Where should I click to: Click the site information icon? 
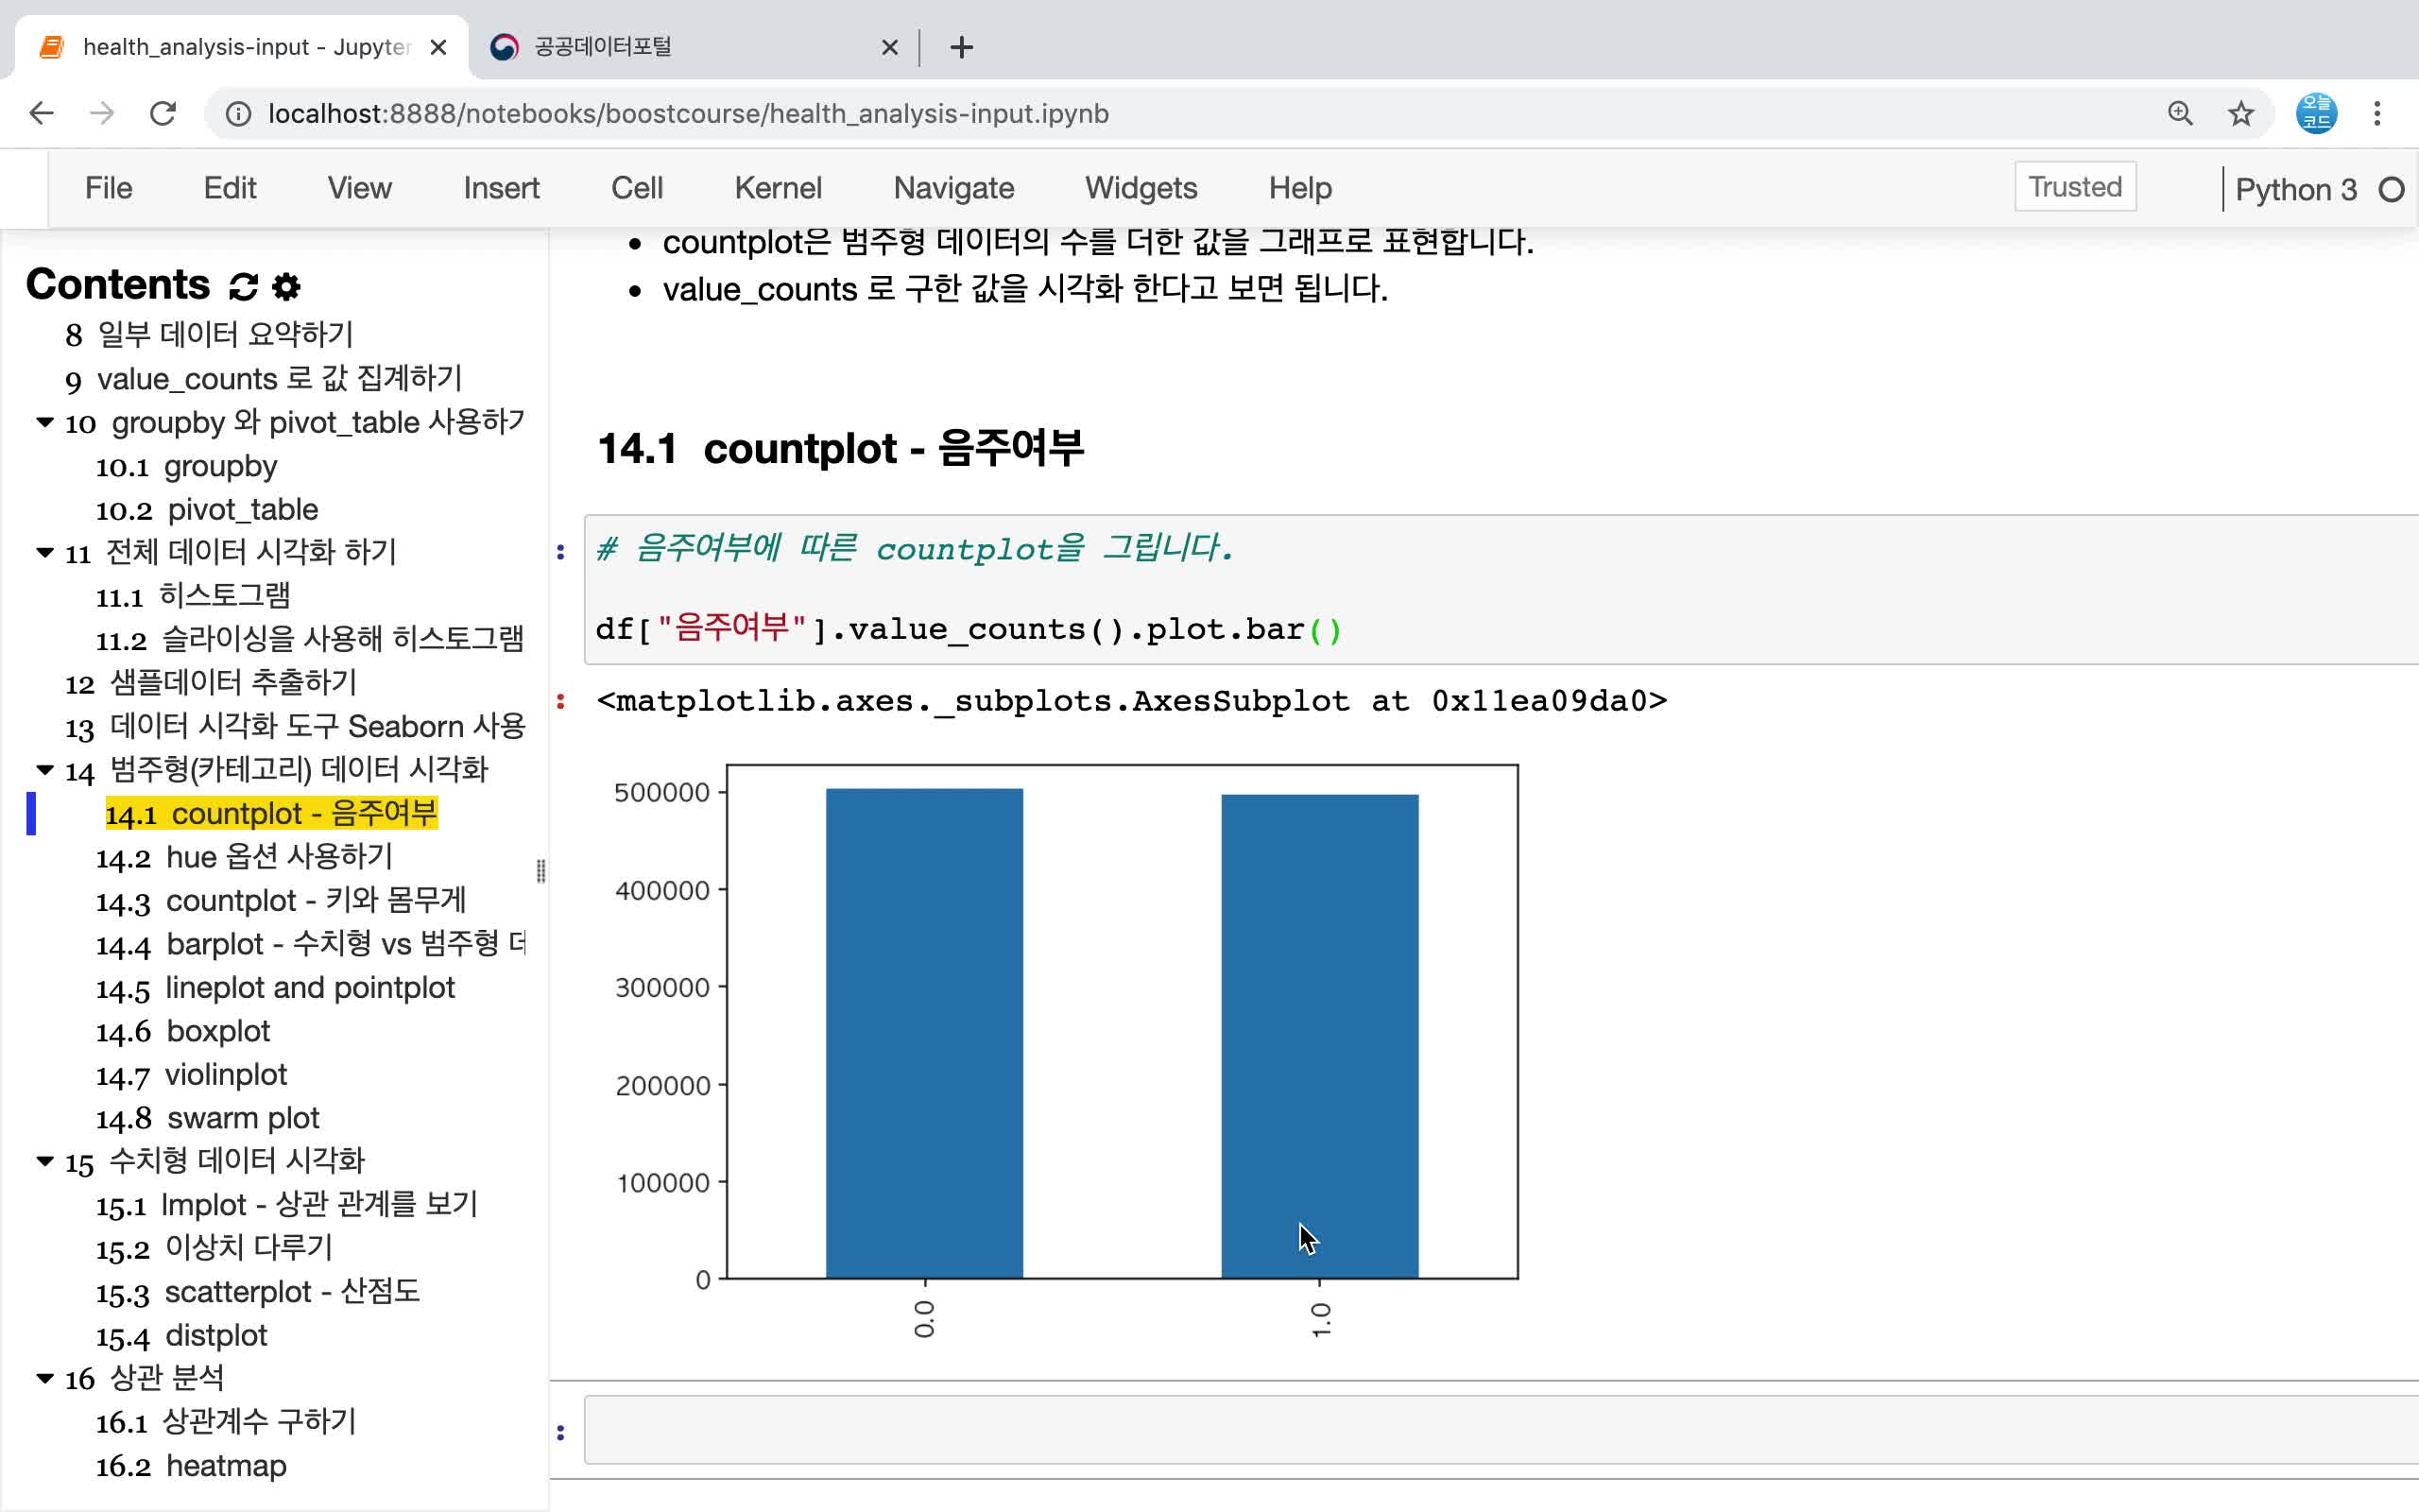[238, 113]
